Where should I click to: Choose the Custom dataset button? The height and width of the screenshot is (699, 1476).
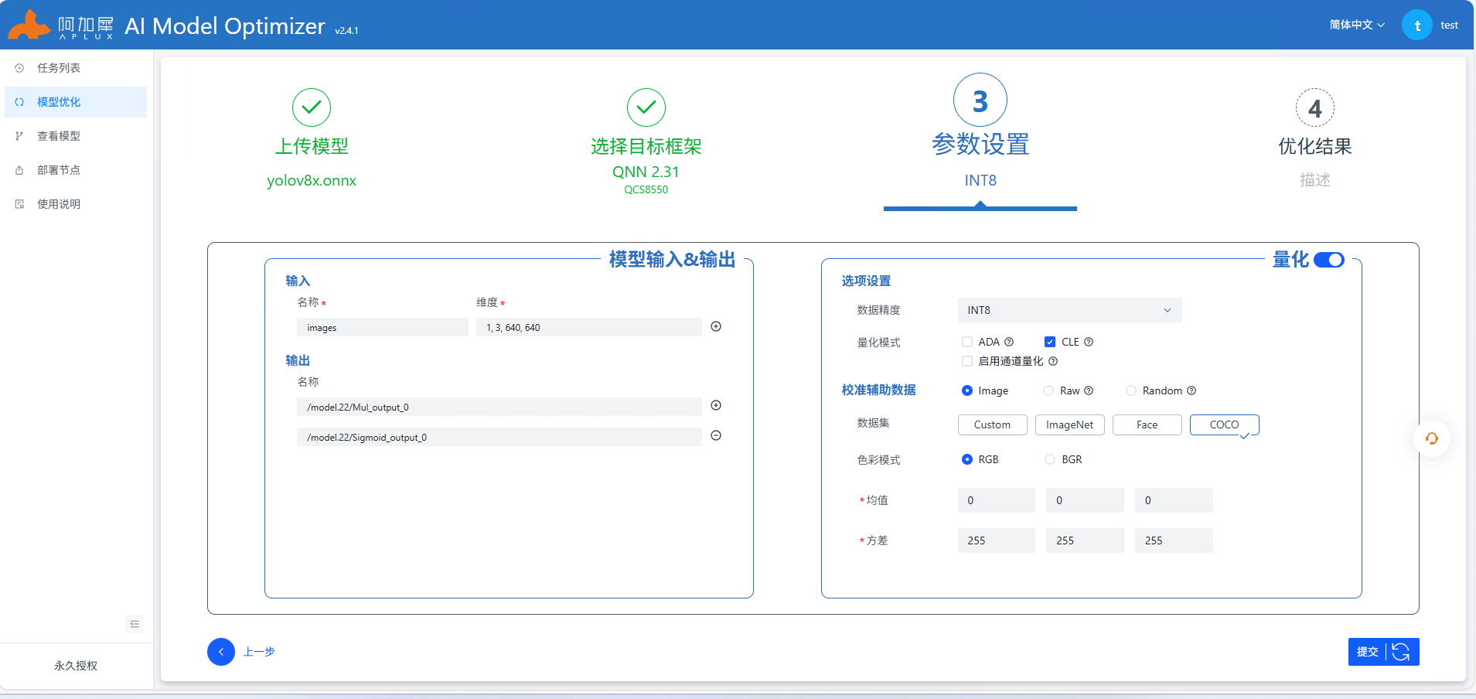pyautogui.click(x=993, y=425)
